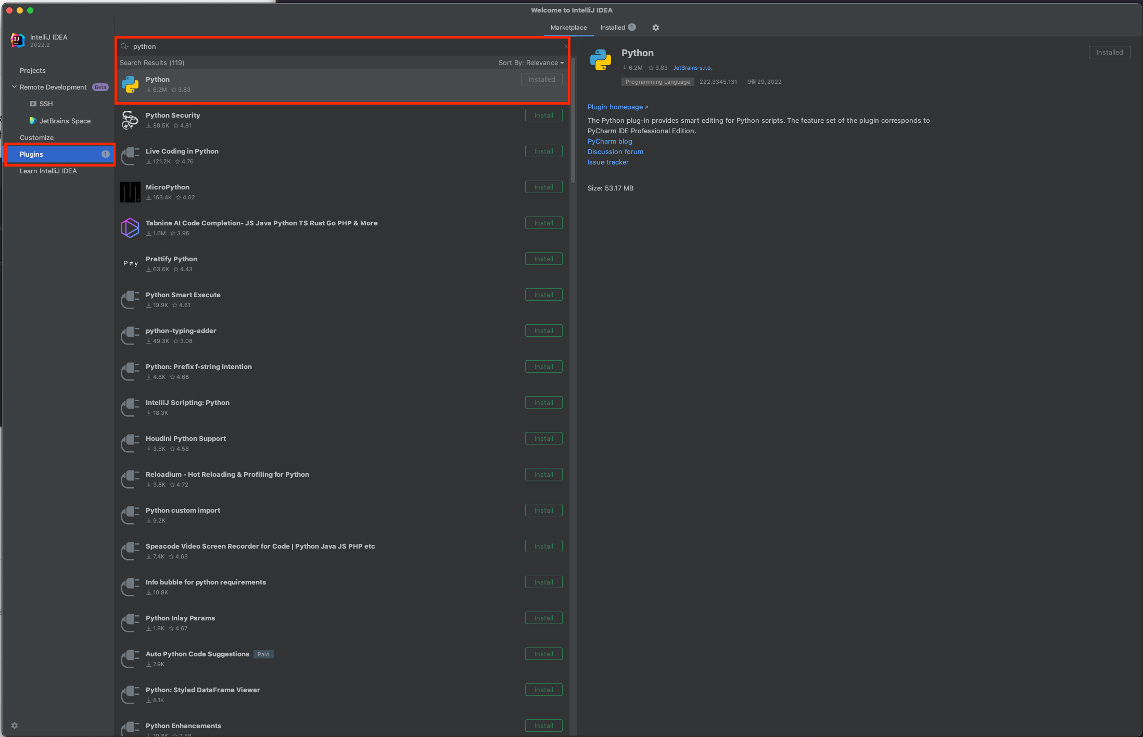Click the plugin list scrollbar
Screen dimensions: 1143x737
tap(573, 120)
